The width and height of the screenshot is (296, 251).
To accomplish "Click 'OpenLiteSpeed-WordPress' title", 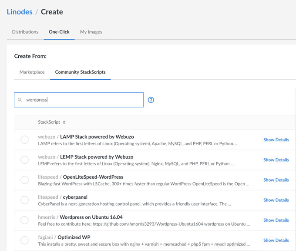I will (x=93, y=177).
